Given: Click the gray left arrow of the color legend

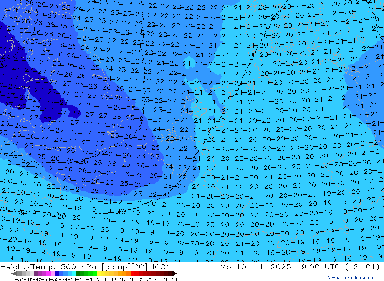Looking at the screenshot, I should [14, 274].
